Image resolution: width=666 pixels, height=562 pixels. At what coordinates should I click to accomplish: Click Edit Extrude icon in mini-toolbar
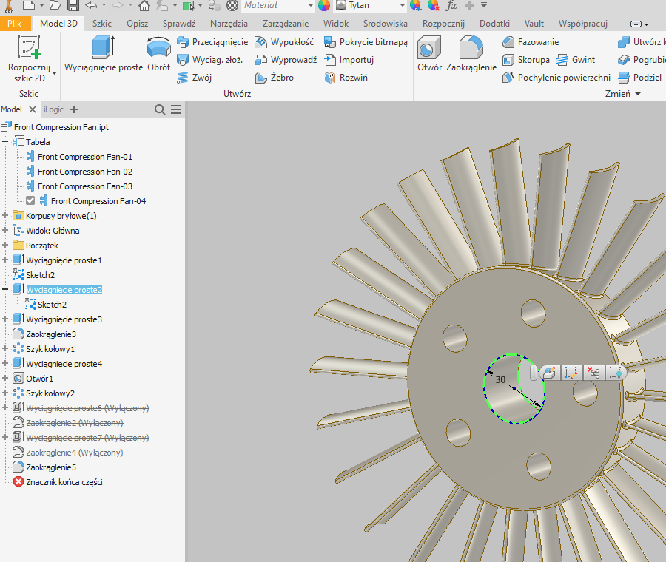pyautogui.click(x=548, y=373)
